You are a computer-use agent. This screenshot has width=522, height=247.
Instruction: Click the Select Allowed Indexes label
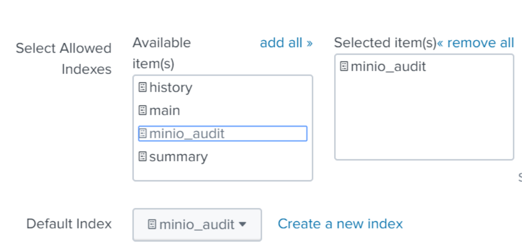pyautogui.click(x=64, y=59)
